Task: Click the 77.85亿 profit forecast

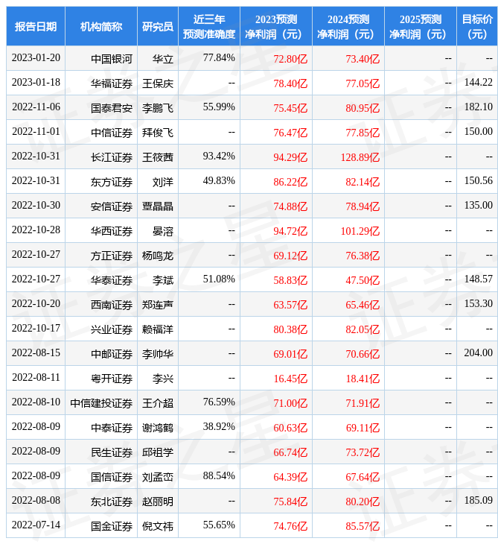Action: pos(363,133)
